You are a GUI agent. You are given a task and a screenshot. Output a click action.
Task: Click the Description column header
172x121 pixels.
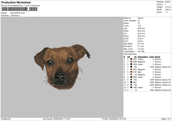(142, 57)
